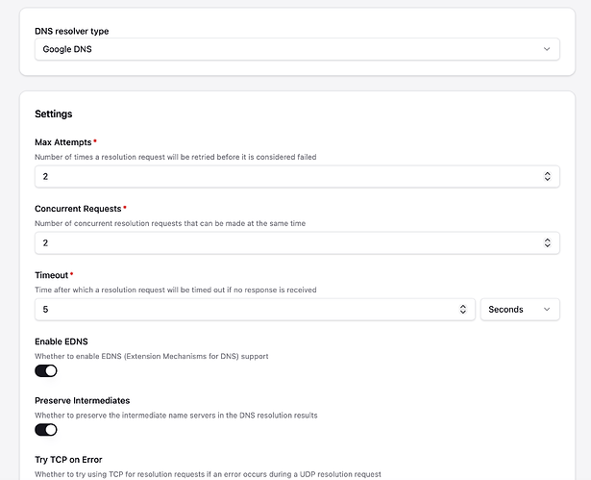The height and width of the screenshot is (480, 591).
Task: Click the description mentioning retried before considered failed
Action: pos(176,157)
